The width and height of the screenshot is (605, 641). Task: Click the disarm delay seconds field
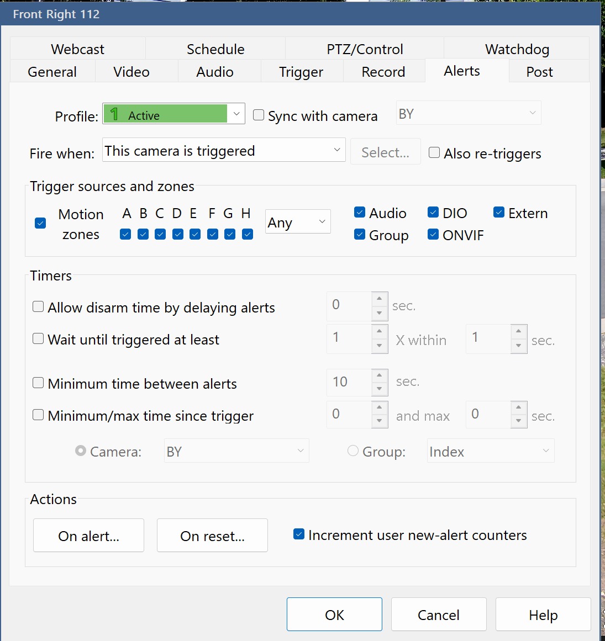tap(349, 306)
